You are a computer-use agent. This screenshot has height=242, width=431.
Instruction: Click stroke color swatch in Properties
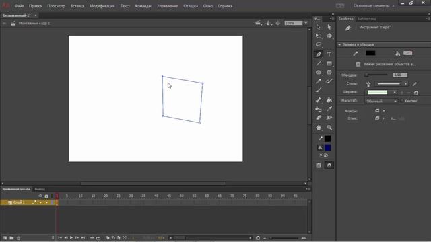pos(370,53)
